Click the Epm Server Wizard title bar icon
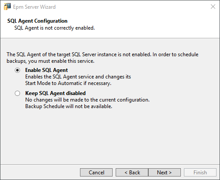This screenshot has height=180, width=220. [x=7, y=7]
